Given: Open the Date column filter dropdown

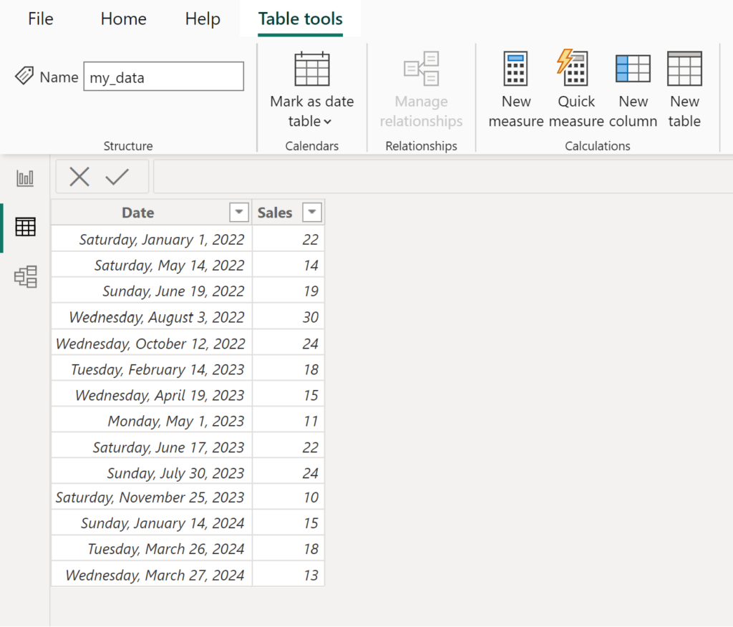Looking at the screenshot, I should (x=238, y=212).
